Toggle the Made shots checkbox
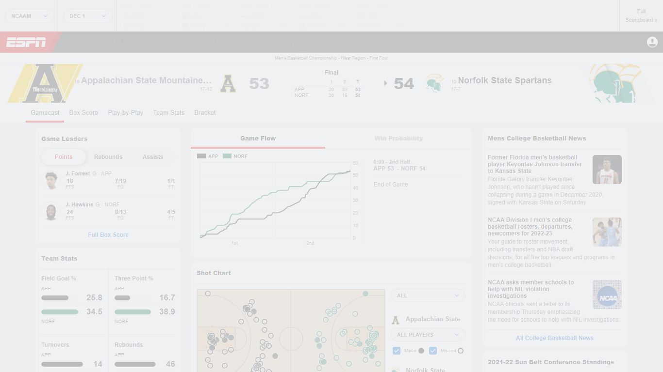 [x=397, y=351]
